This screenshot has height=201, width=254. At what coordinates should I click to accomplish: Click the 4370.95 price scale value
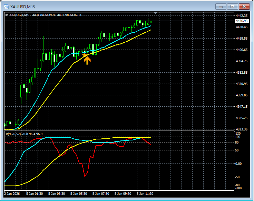coord(242,84)
